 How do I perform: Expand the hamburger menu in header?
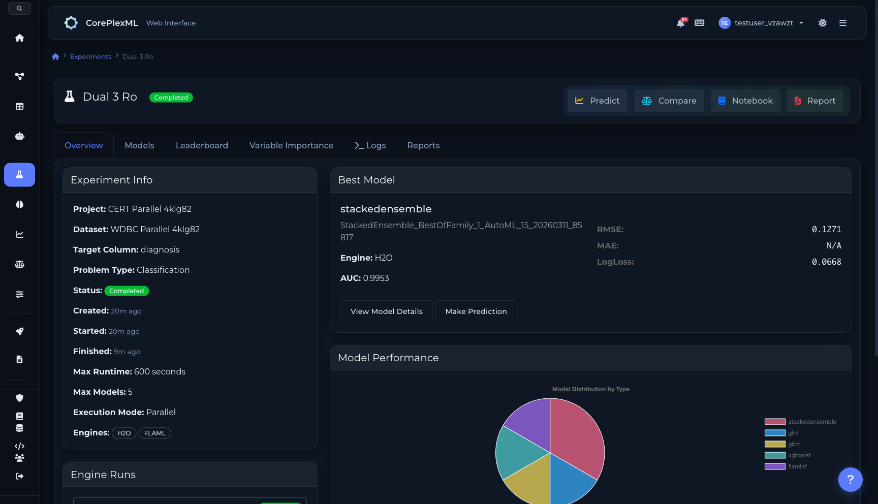point(842,23)
